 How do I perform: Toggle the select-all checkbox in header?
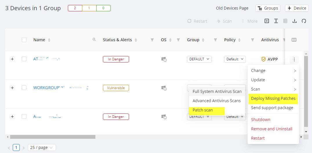click(24, 40)
